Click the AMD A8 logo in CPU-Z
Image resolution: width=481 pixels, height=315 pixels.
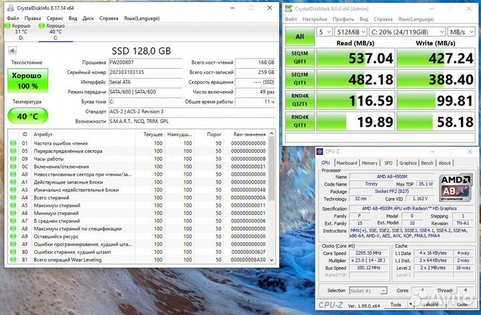[x=456, y=188]
